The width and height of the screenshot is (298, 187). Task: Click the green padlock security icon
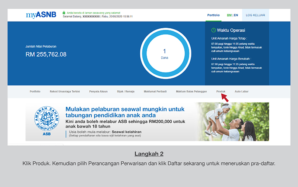(64, 13)
